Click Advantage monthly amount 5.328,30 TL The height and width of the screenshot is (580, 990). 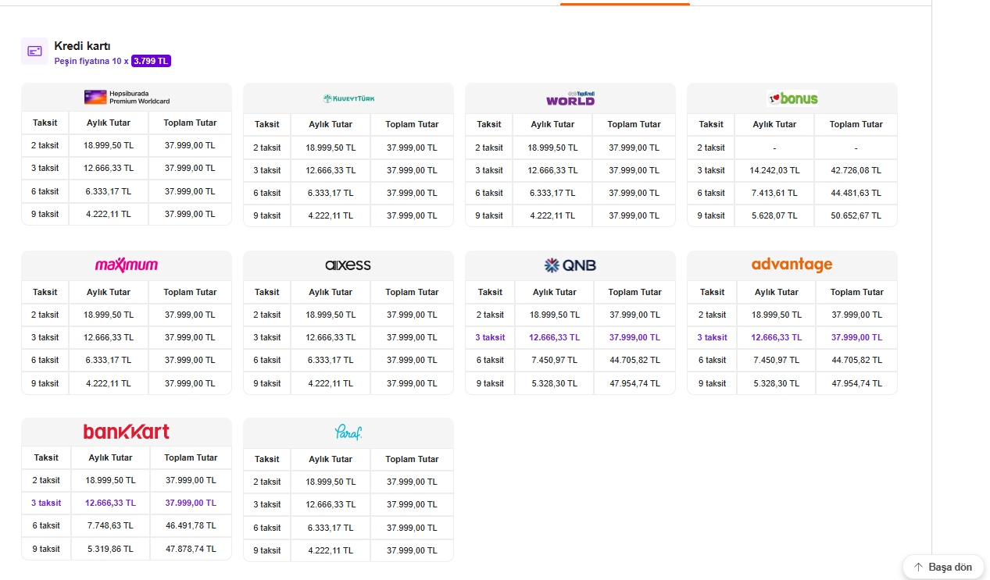pyautogui.click(x=777, y=383)
